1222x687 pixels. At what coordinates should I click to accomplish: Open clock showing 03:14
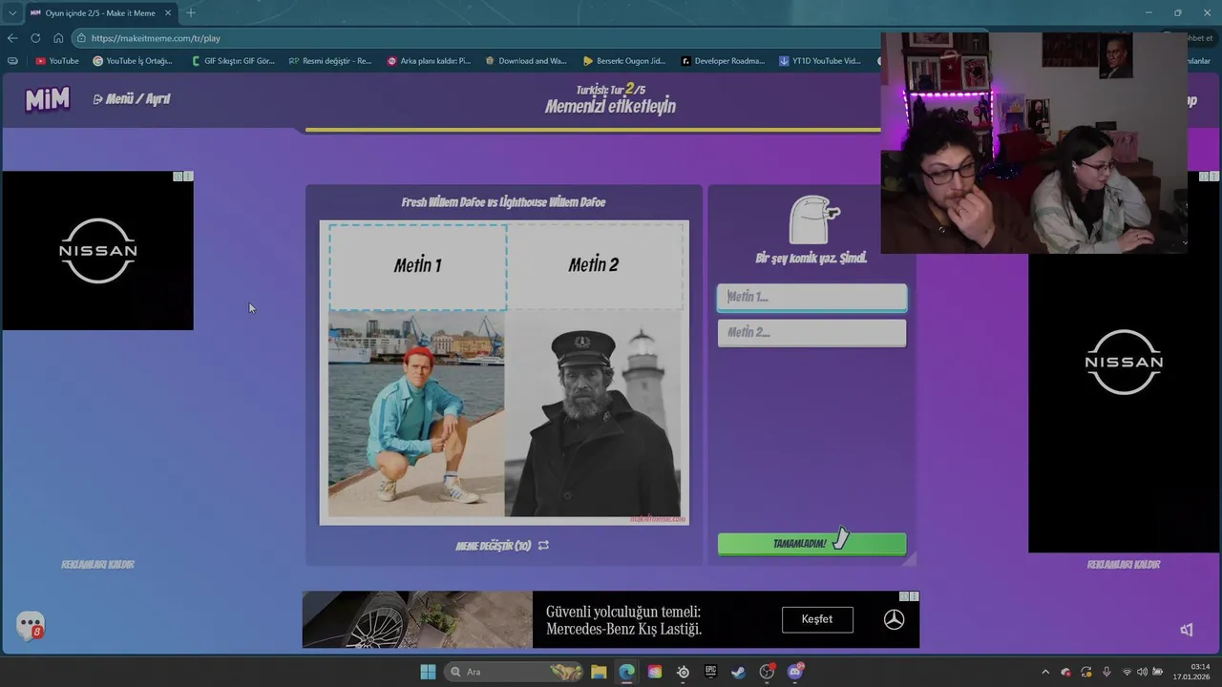click(x=1192, y=672)
